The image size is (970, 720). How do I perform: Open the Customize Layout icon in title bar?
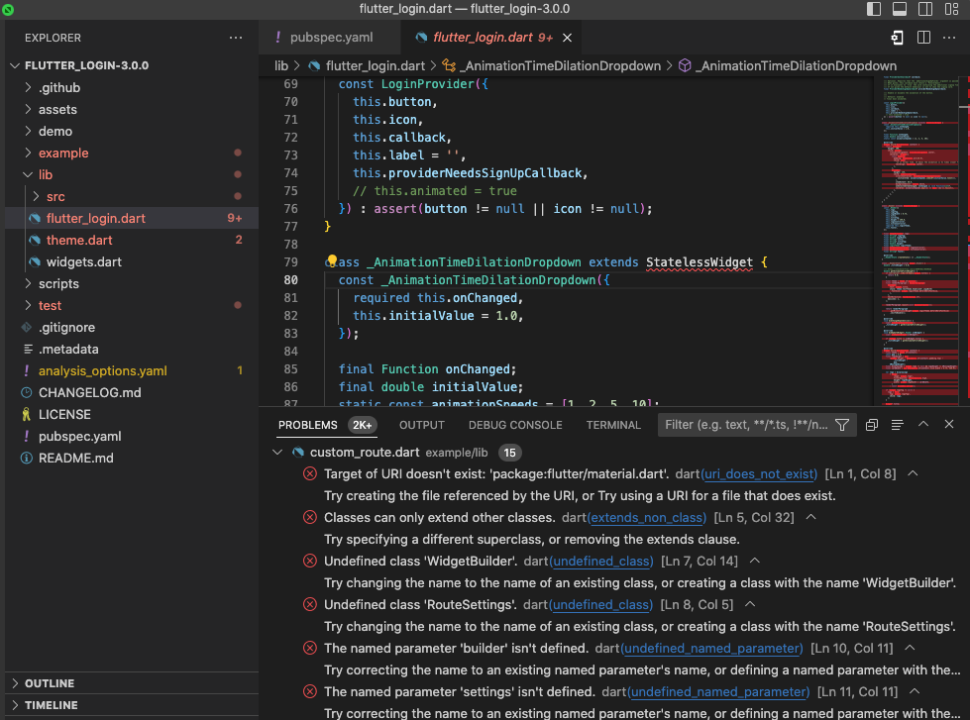click(951, 9)
